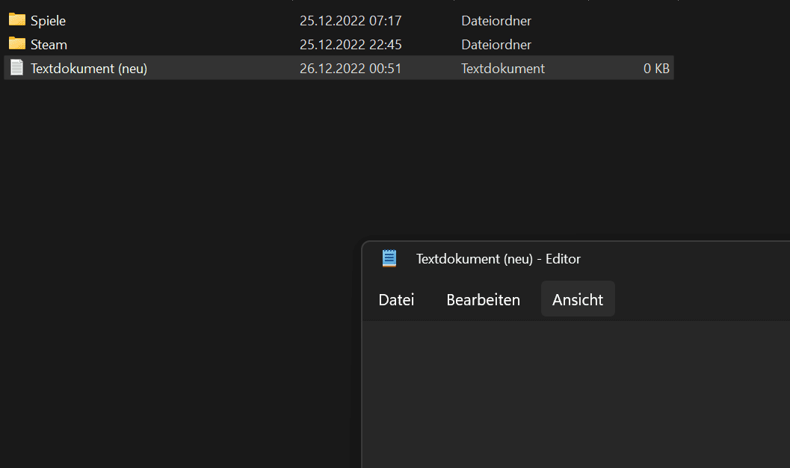Click the Textdokument type cell of the file
Screen dimensions: 790x468
[x=503, y=69]
